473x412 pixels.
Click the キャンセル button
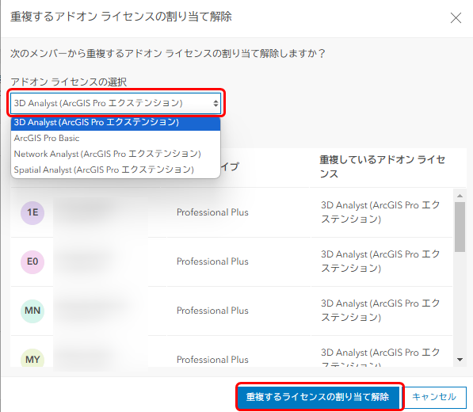[434, 397]
